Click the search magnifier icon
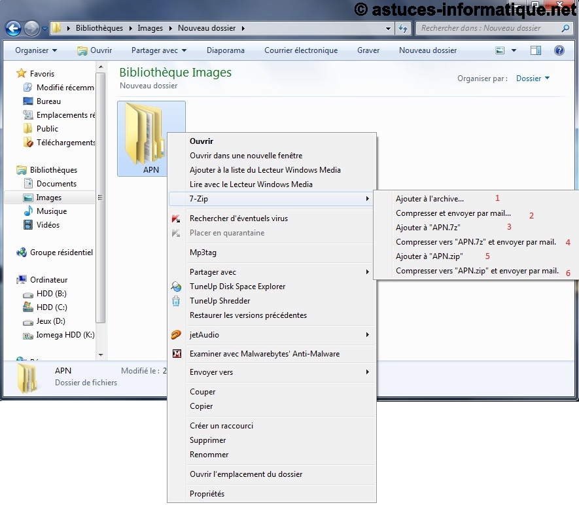The image size is (579, 505). pyautogui.click(x=565, y=28)
